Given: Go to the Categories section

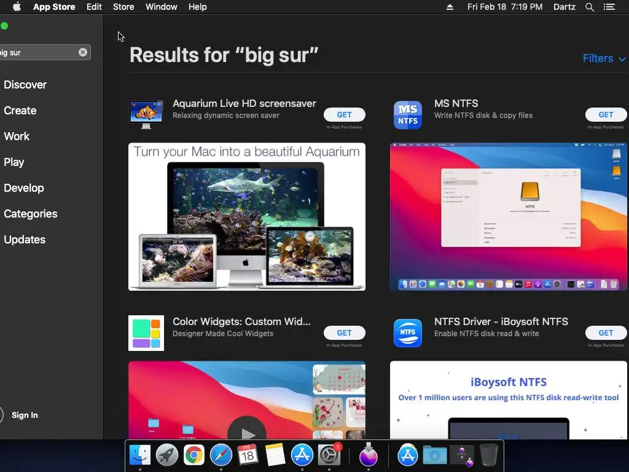Looking at the screenshot, I should click(31, 213).
